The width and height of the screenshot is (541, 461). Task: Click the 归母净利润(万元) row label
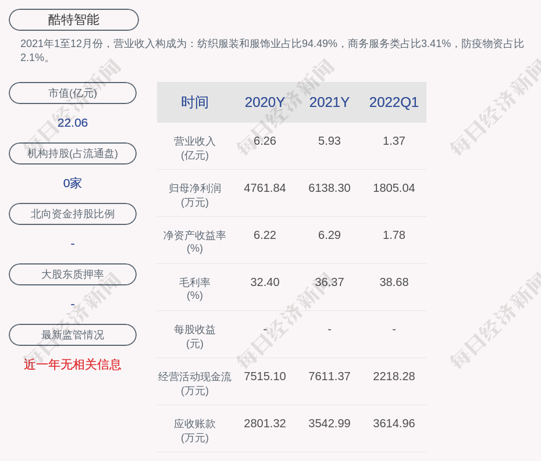(x=195, y=195)
